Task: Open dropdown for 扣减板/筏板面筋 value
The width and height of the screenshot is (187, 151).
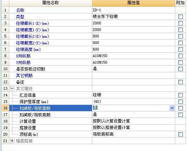Action: tap(172, 108)
